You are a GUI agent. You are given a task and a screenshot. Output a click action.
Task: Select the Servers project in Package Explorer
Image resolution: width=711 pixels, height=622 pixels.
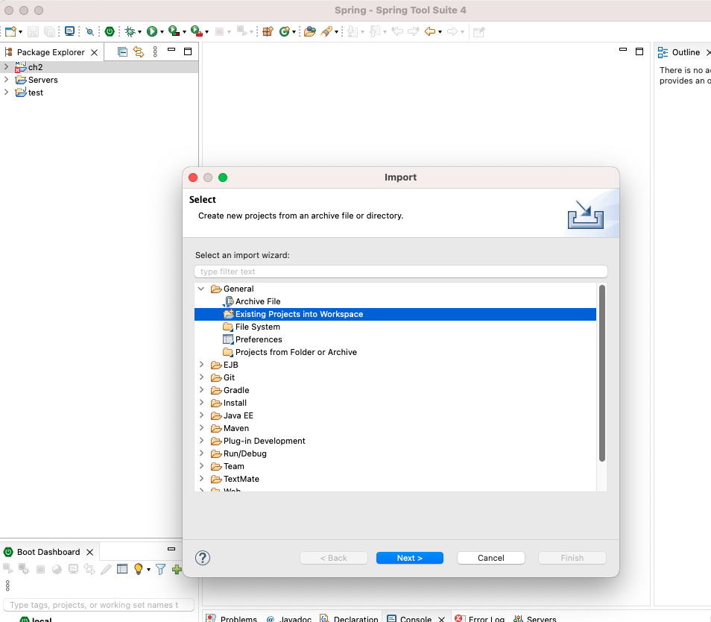click(43, 80)
